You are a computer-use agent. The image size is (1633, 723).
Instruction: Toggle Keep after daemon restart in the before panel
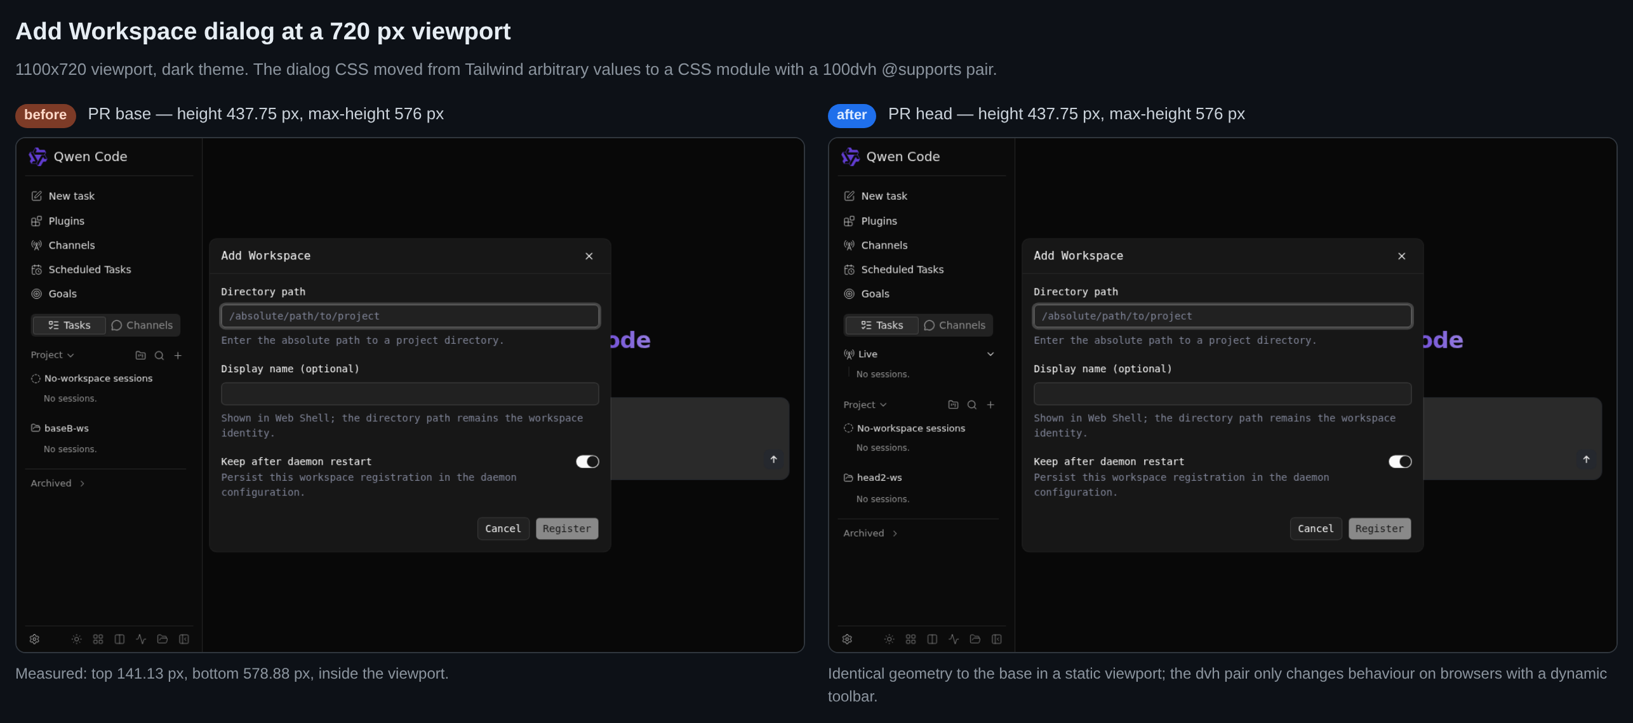tap(587, 462)
